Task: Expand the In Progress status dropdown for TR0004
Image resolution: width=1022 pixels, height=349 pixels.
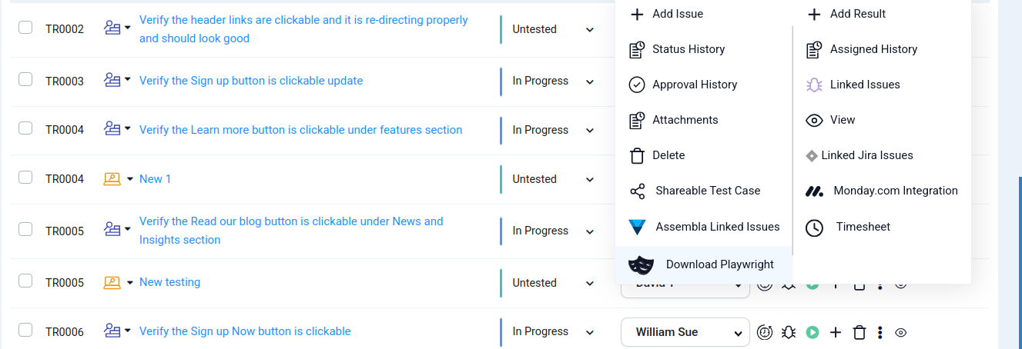Action: (x=590, y=131)
